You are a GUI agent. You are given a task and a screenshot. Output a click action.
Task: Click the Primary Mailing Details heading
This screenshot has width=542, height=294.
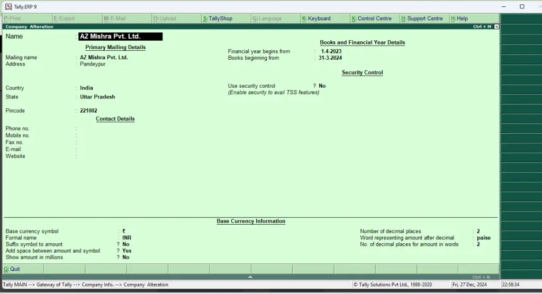click(115, 48)
